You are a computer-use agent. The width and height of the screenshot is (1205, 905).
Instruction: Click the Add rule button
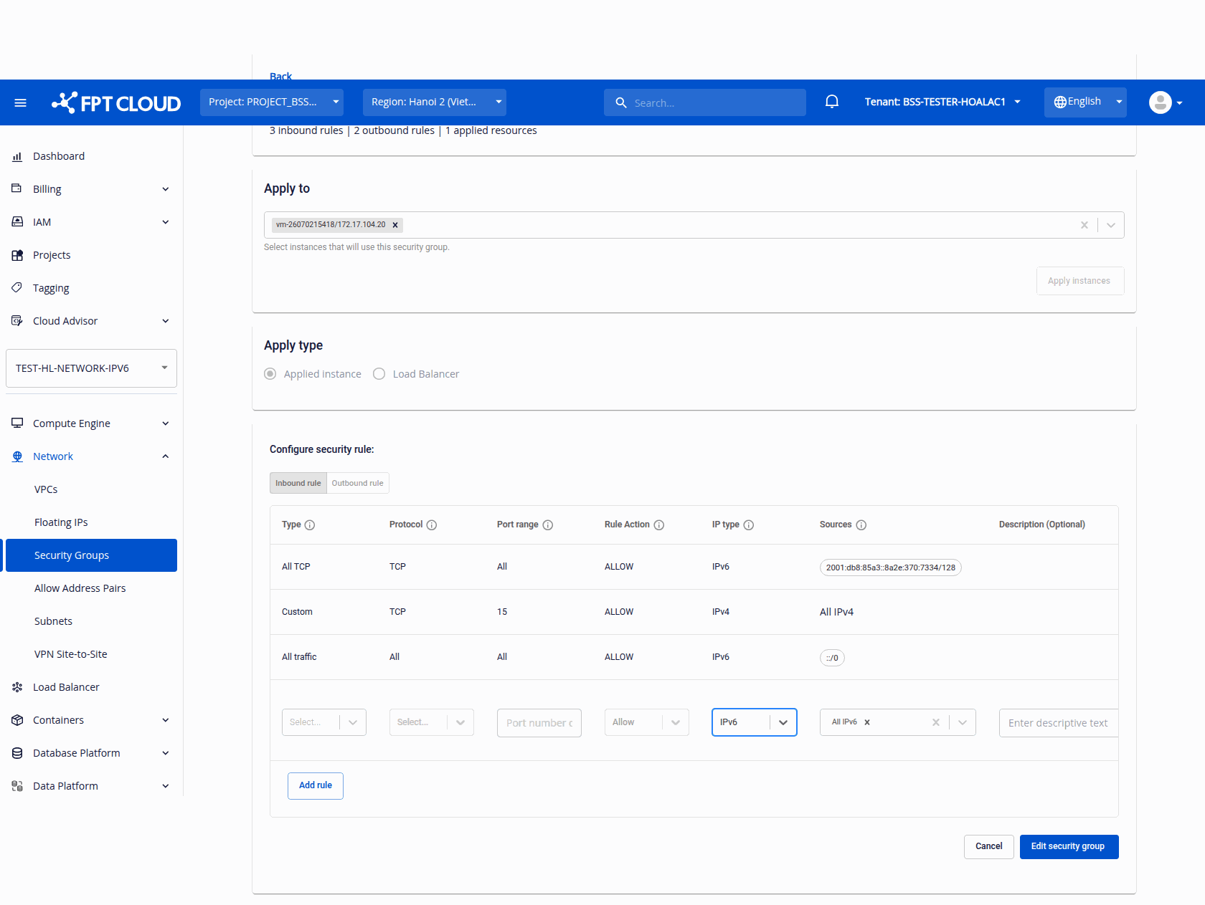(x=316, y=786)
